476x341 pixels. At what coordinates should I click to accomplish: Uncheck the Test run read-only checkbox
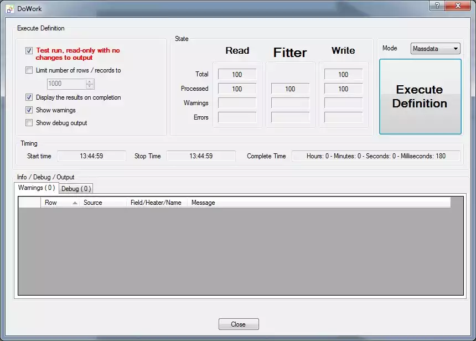coord(29,50)
